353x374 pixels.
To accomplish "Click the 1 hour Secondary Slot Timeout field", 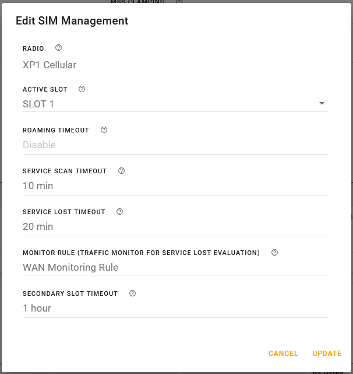I will click(x=175, y=308).
